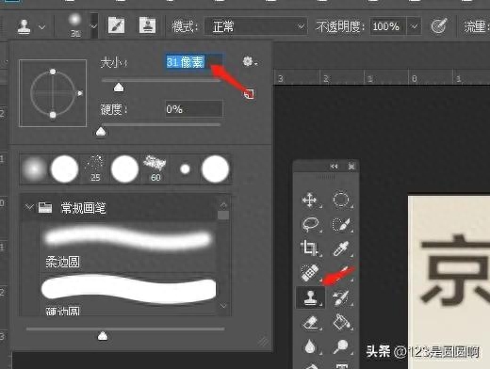Choose the 柔边圆 brush preset
Image resolution: width=490 pixels, height=369 pixels.
click(127, 248)
